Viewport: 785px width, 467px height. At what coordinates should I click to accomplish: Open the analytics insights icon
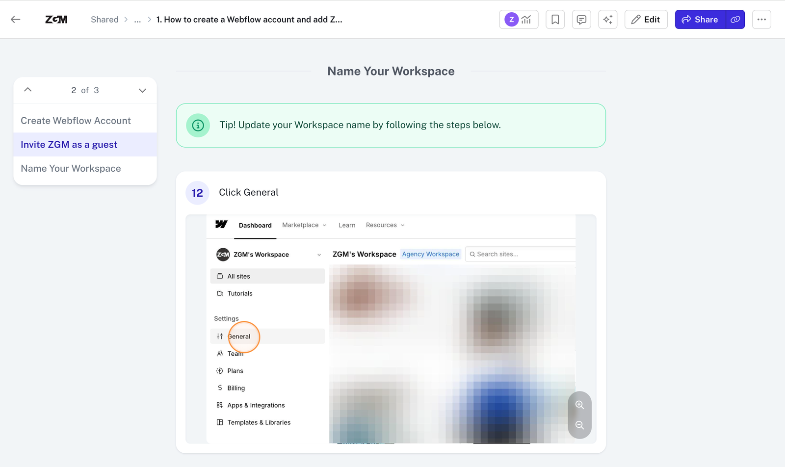click(526, 20)
